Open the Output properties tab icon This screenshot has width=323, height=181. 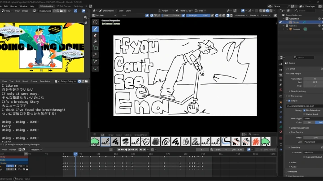click(280, 75)
